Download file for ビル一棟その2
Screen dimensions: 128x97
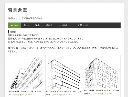(x=103, y=94)
